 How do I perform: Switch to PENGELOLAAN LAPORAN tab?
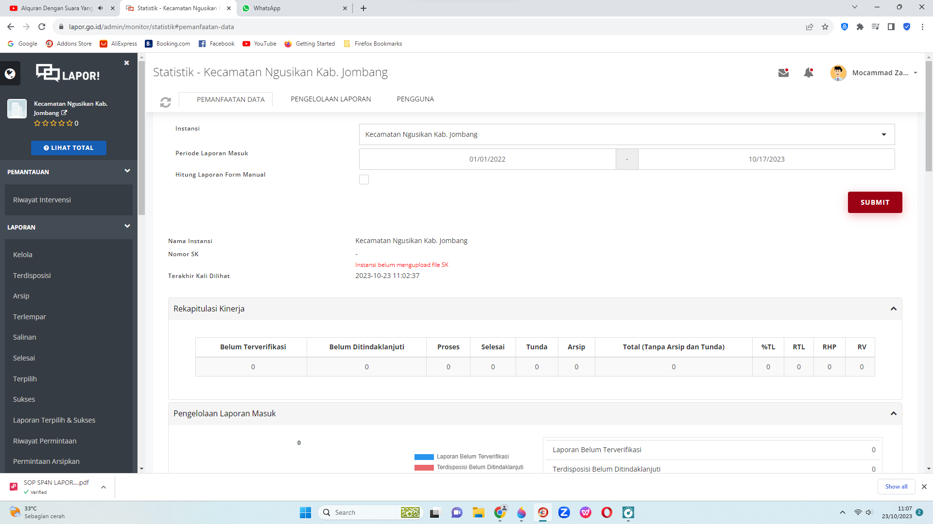[x=330, y=99]
